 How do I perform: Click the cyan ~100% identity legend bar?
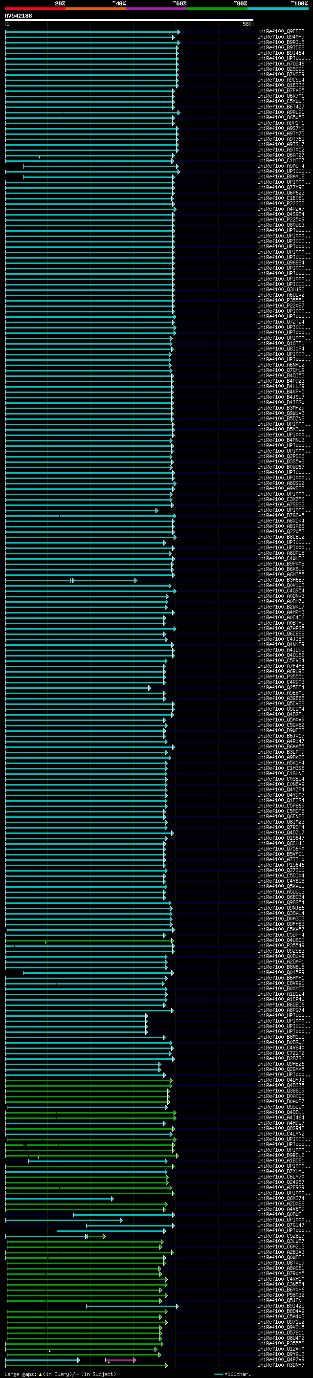pos(278,9)
